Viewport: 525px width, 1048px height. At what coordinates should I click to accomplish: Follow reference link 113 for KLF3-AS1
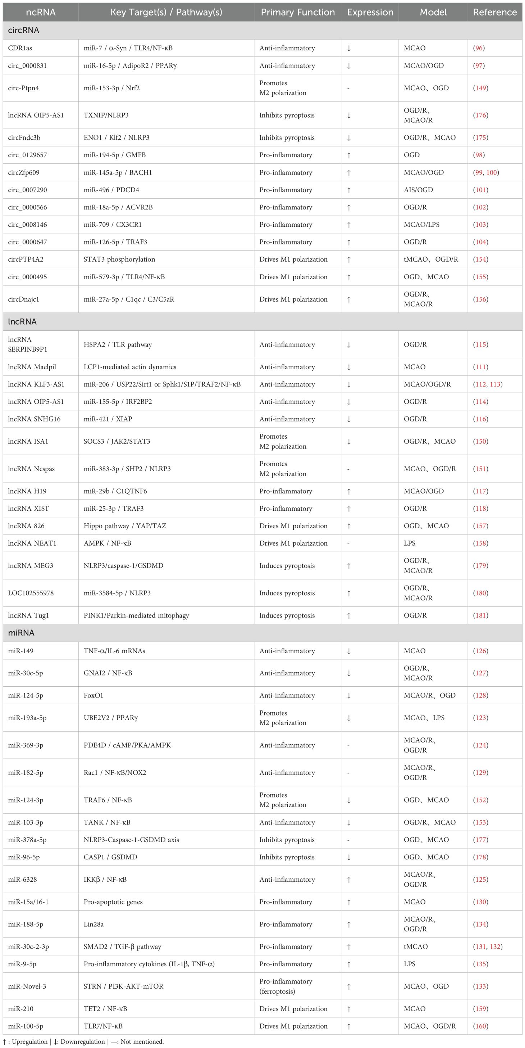point(495,384)
